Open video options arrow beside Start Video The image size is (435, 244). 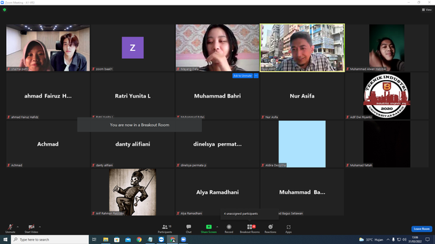click(40, 227)
